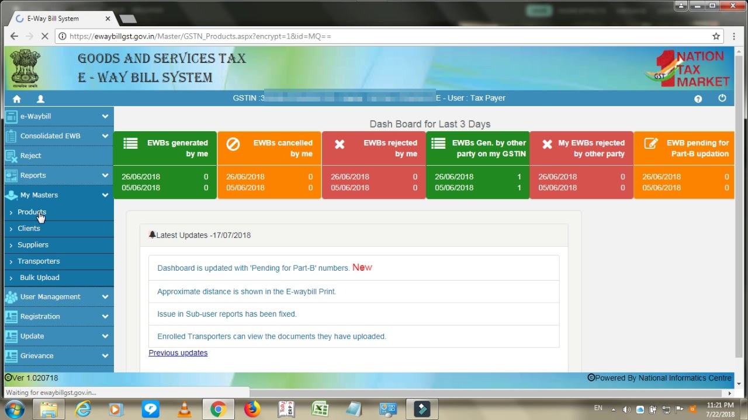This screenshot has height=420, width=748.
Task: Expand the Reports menu chevron
Action: [x=105, y=176]
